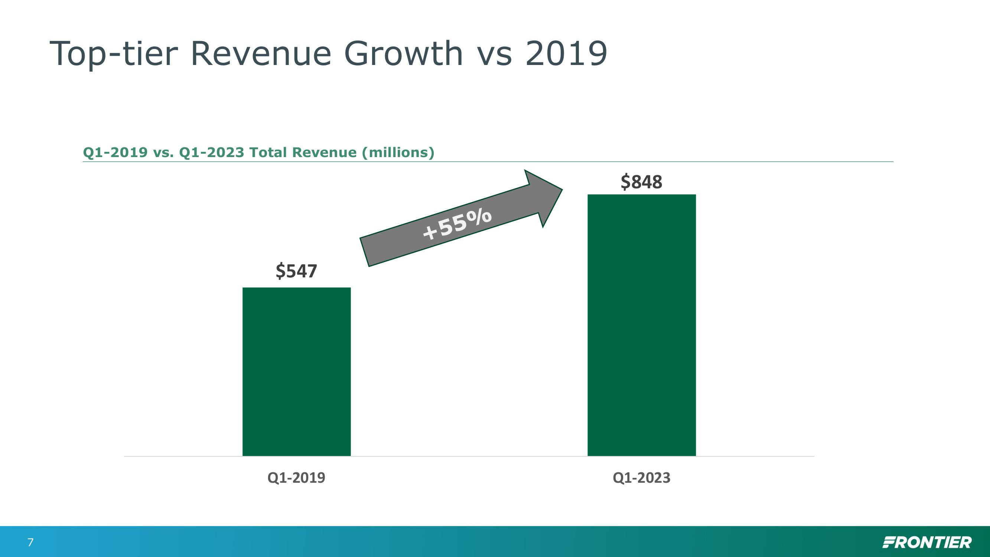Image resolution: width=990 pixels, height=557 pixels.
Task: Select the chart subtitle 'Q1-2019 vs. Q1-2023 Total Revenue (millions)'
Action: (259, 153)
